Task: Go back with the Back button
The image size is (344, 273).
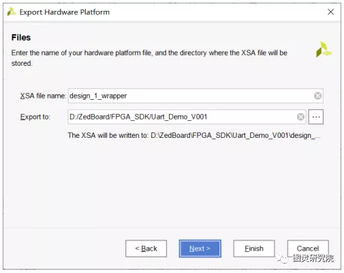Action: coord(146,249)
